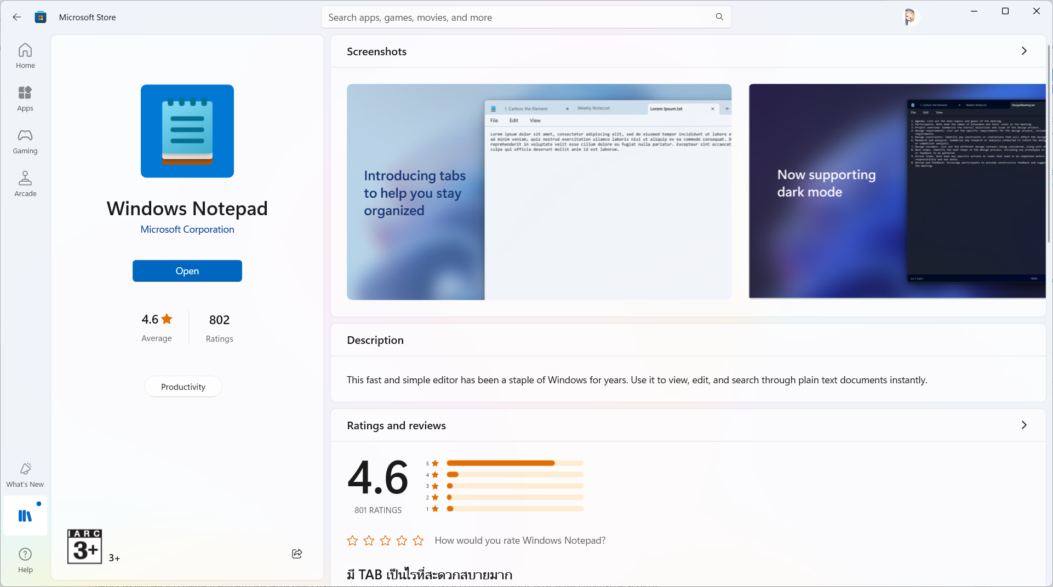Rate Windows Notepad three stars
1053x587 pixels.
click(385, 540)
